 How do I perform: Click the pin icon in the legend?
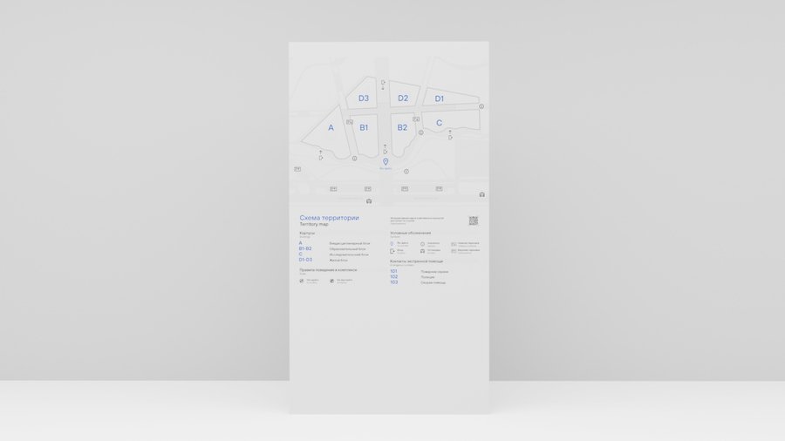click(392, 244)
